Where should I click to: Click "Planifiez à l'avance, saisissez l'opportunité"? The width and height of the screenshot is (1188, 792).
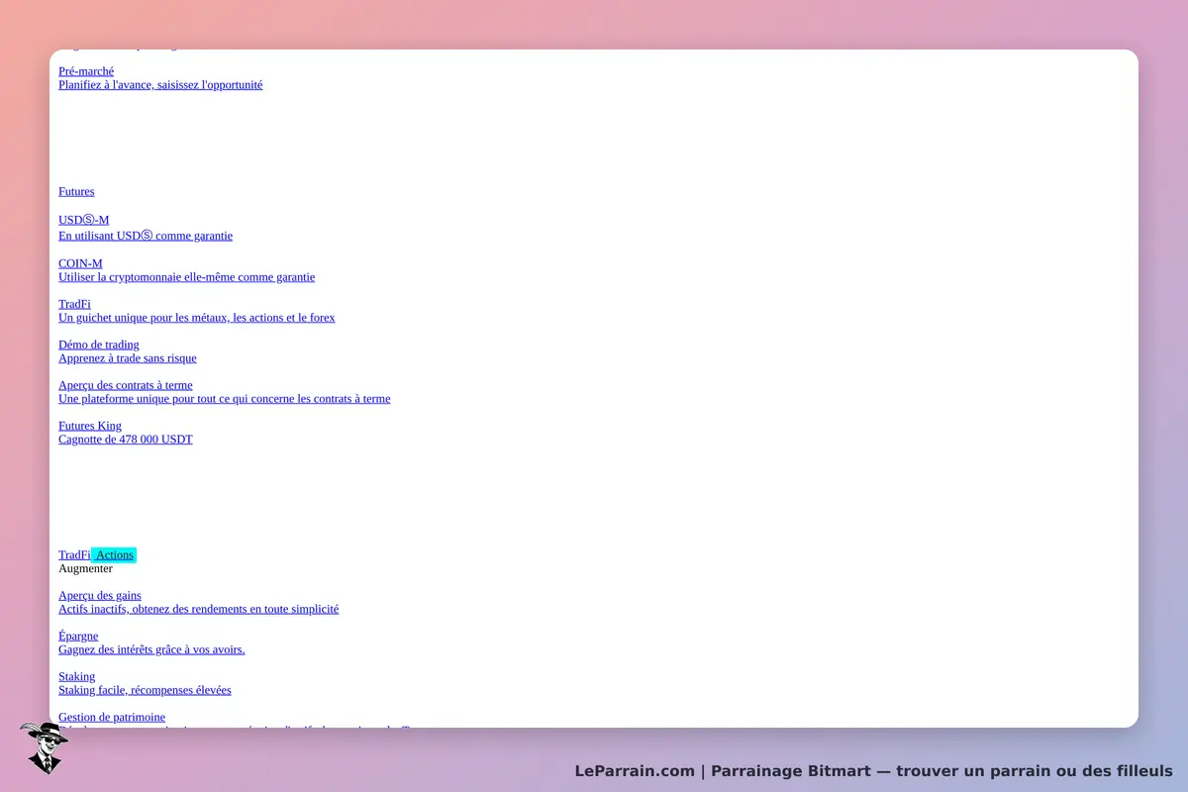click(x=160, y=85)
